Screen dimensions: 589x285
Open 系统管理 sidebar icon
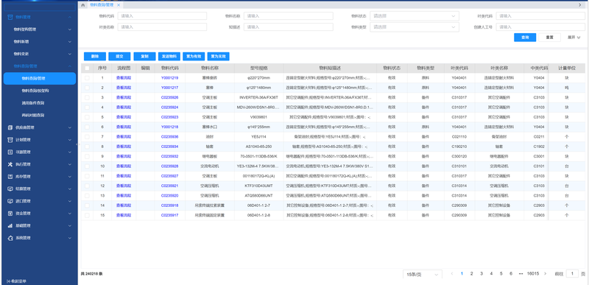[x=10, y=238]
